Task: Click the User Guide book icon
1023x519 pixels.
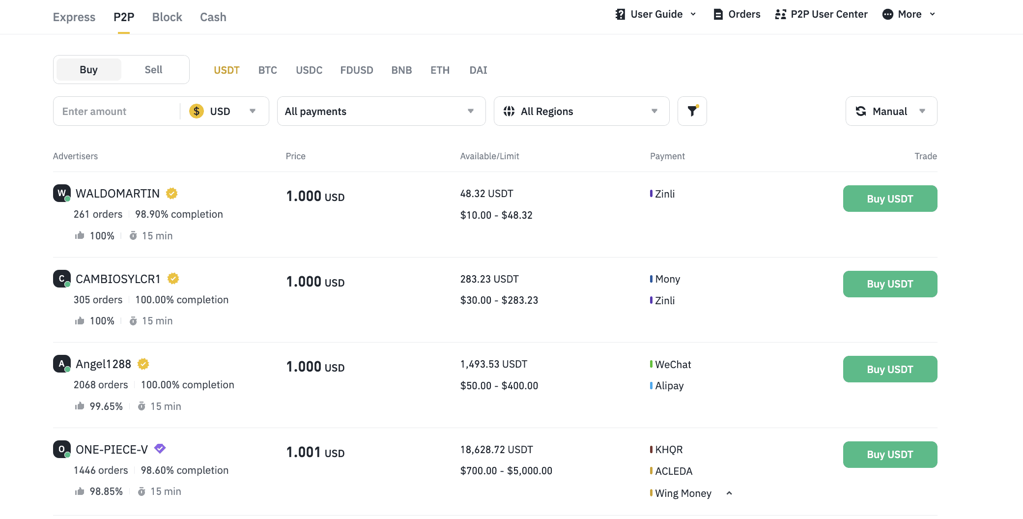Action: 620,14
